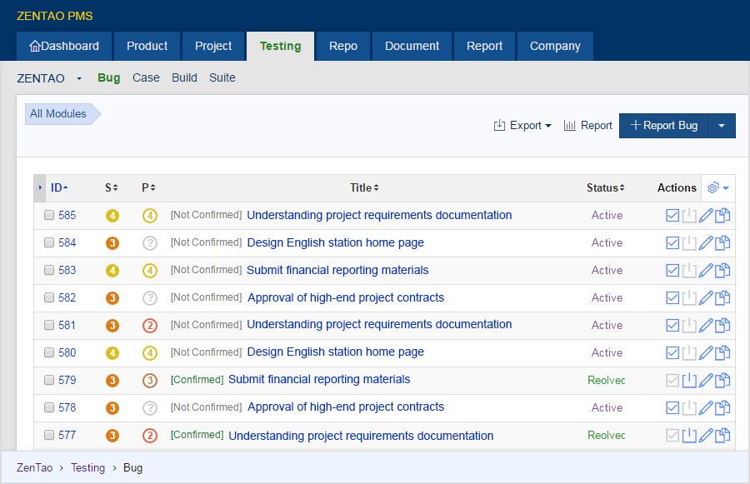Open the Case submenu

click(146, 78)
